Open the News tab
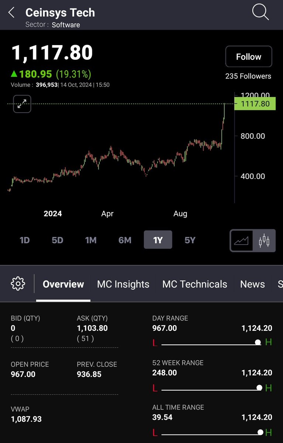 pos(252,284)
